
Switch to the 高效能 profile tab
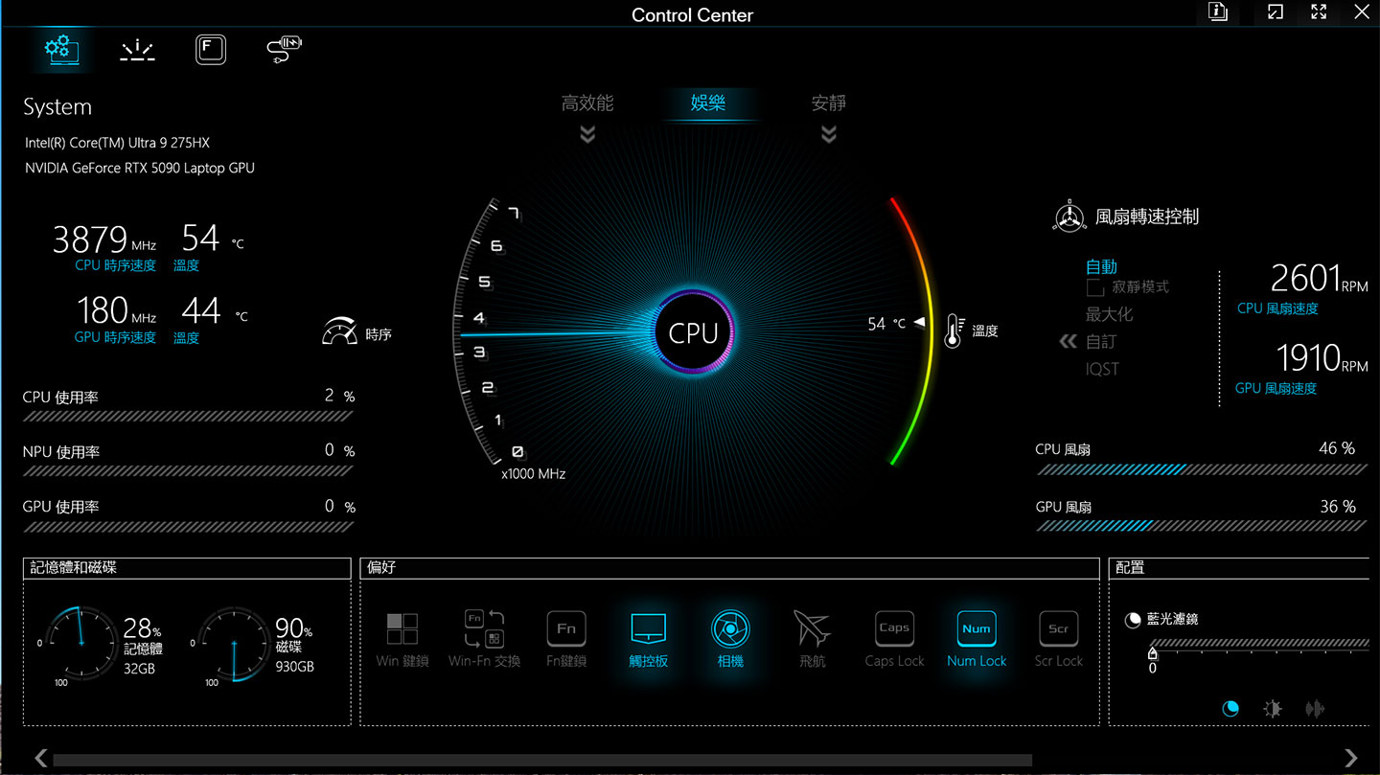pos(586,103)
